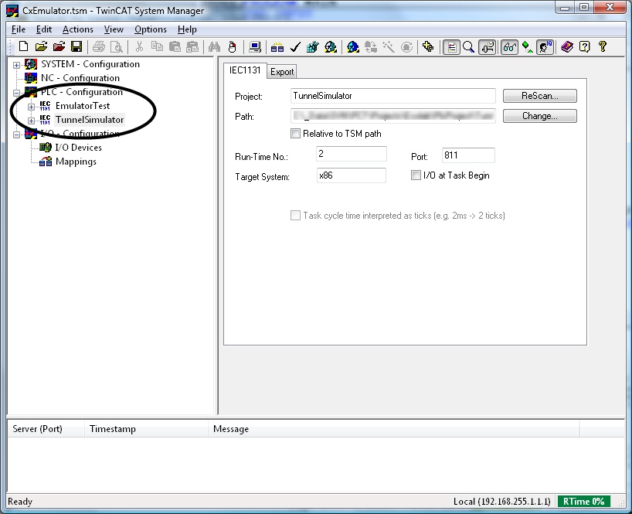This screenshot has height=514, width=632.
Task: Open the Help menu
Action: pyautogui.click(x=187, y=29)
